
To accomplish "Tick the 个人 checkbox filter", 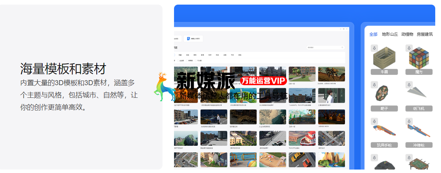I will [196, 60].
